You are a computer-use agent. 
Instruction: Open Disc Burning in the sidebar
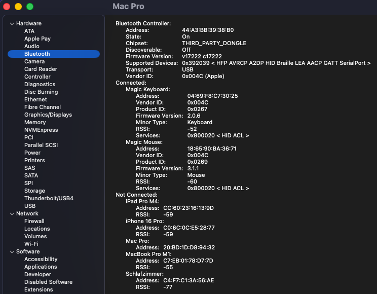coord(41,92)
